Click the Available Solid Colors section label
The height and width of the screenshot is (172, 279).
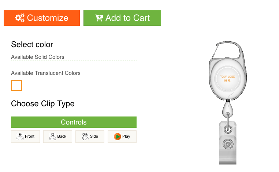38,57
